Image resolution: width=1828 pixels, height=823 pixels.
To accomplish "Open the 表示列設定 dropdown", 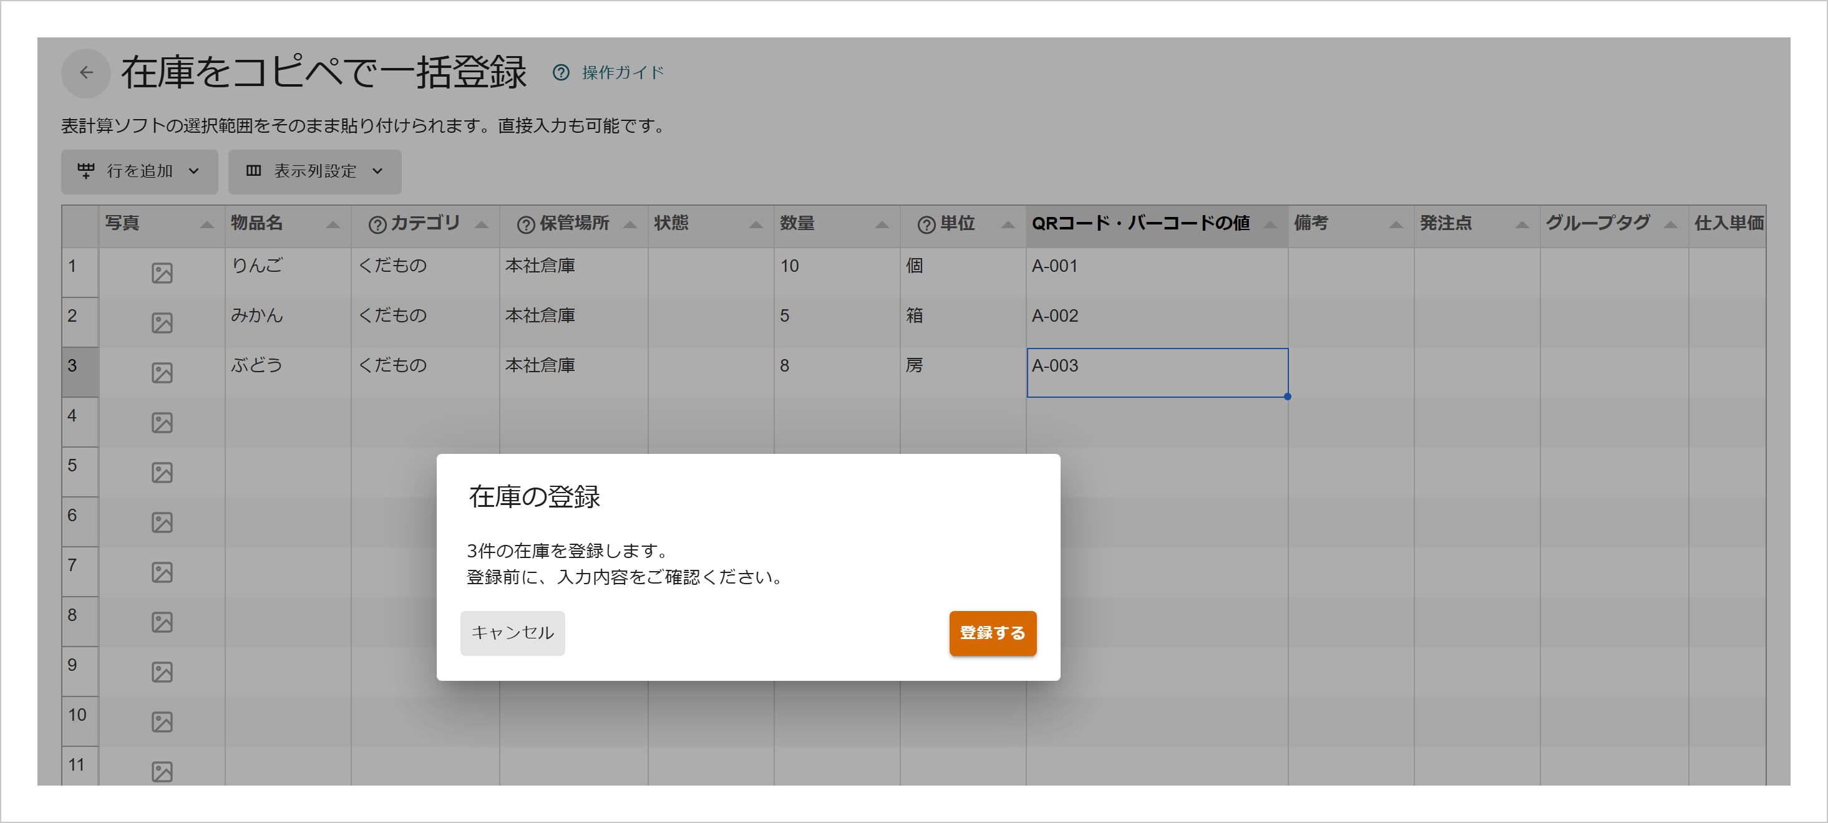I will [314, 171].
